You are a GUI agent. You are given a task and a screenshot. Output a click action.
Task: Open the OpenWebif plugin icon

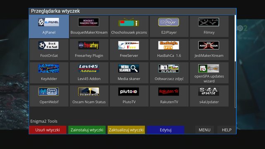tap(49, 91)
